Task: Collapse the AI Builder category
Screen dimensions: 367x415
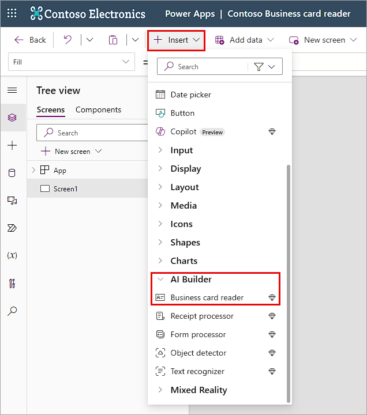Action: coord(190,280)
